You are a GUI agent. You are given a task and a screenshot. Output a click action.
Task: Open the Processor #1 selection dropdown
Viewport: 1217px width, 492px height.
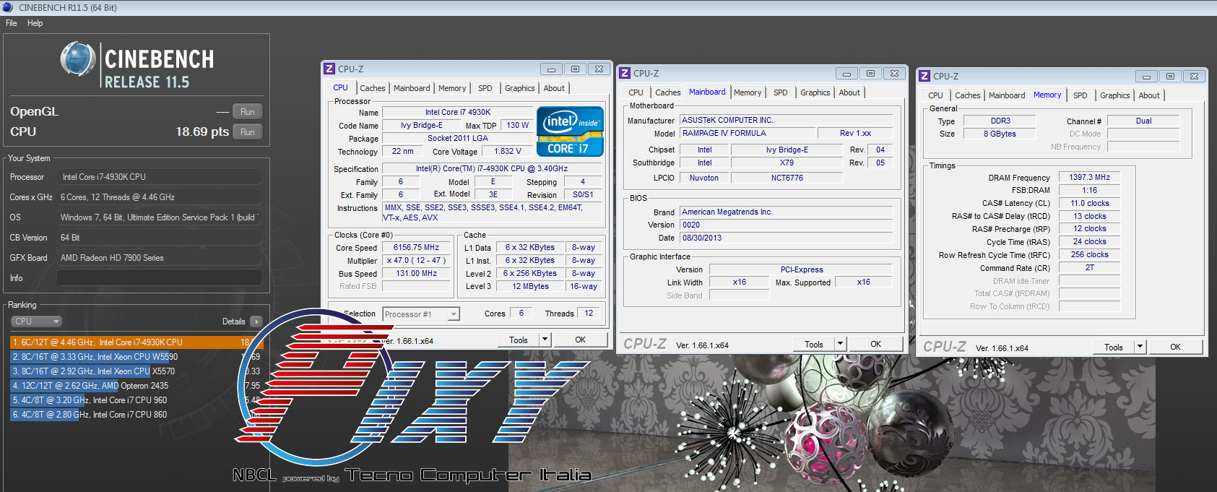click(x=421, y=314)
